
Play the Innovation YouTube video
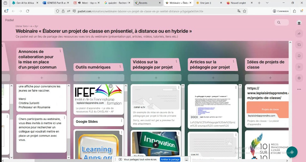(155, 145)
